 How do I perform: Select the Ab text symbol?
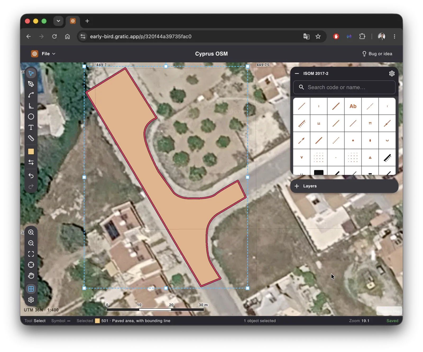353,106
